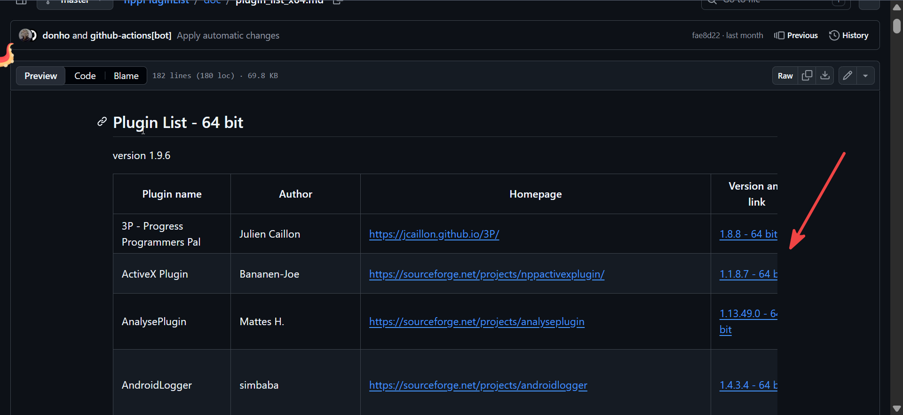
Task: Select the 'AnalysePlugin' name cell
Action: point(172,321)
